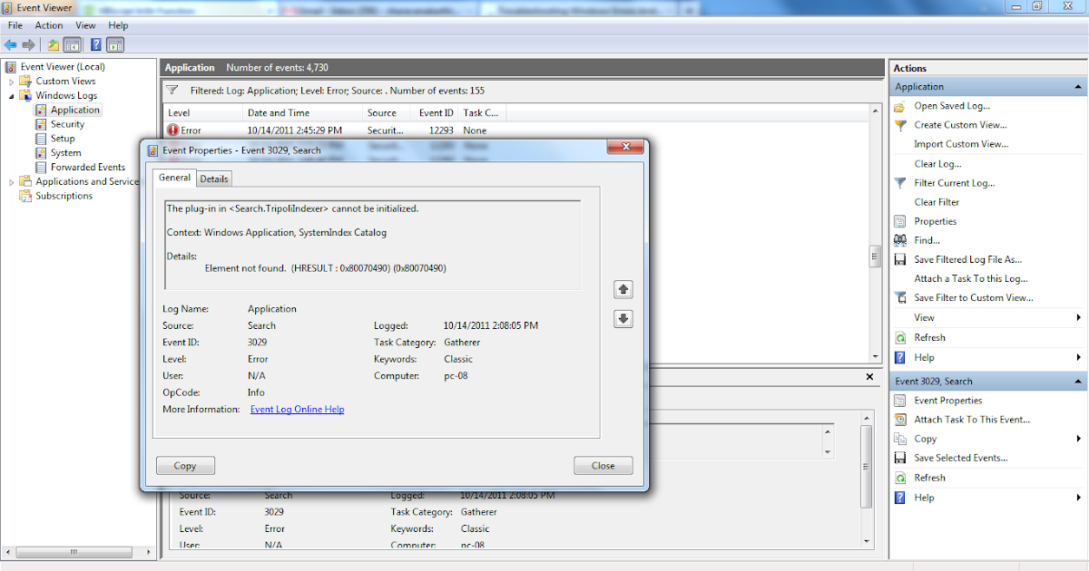Click the back navigation arrow
1089x571 pixels.
pos(10,44)
